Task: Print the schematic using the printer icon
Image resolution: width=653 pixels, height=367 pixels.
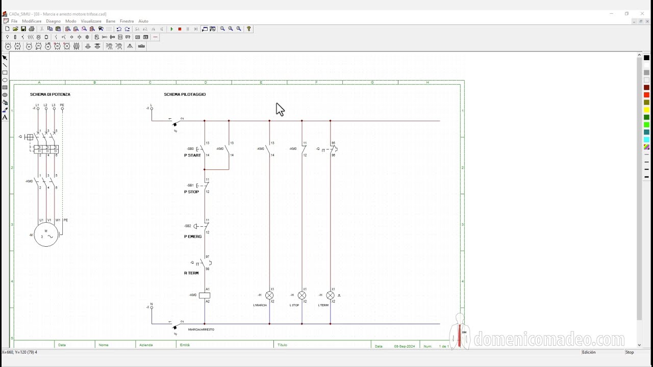Action: click(x=32, y=29)
